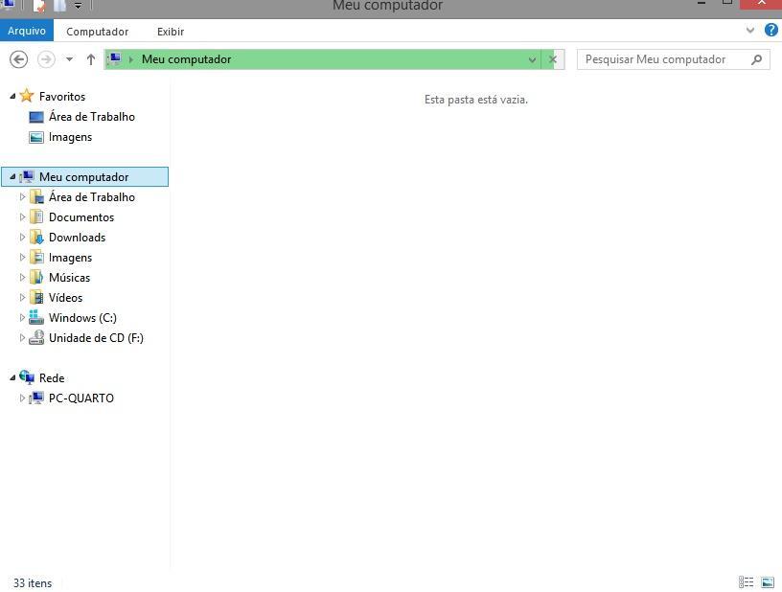782x592 pixels.
Task: Collapse the Meu computador tree node
Action: click(x=12, y=176)
